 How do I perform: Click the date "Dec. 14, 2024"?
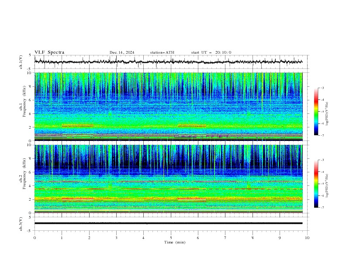tap(122, 52)
